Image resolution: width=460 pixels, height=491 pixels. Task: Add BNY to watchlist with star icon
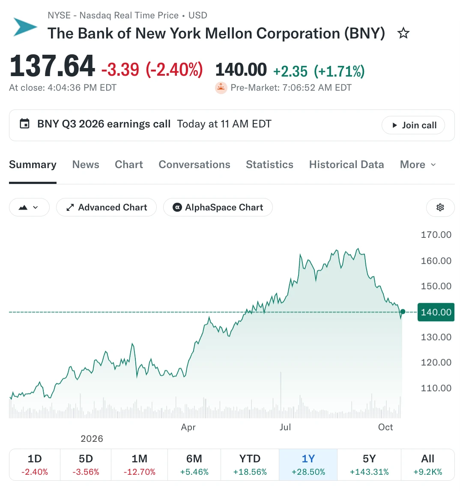point(403,33)
